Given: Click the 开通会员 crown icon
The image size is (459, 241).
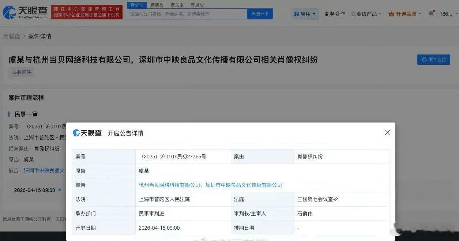Looking at the screenshot, I should 391,14.
